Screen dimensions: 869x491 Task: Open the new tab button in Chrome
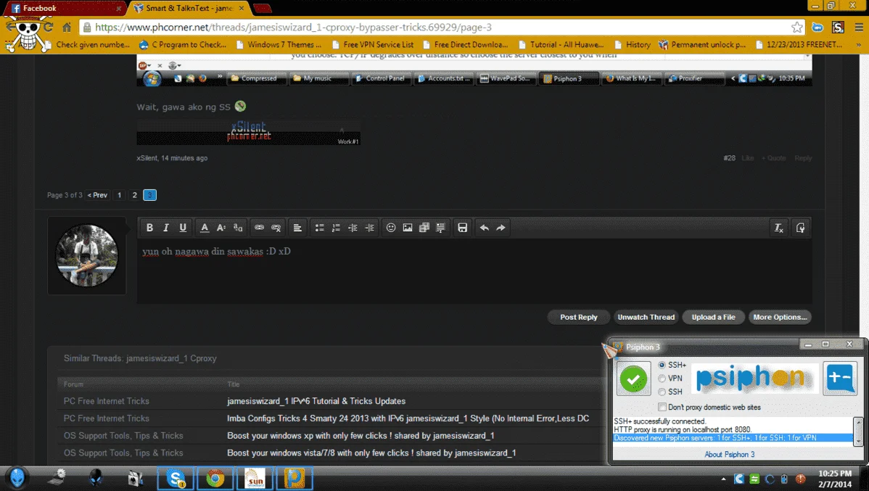point(262,8)
